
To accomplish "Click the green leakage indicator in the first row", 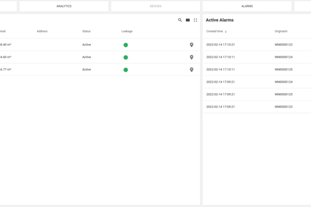I will click(125, 45).
